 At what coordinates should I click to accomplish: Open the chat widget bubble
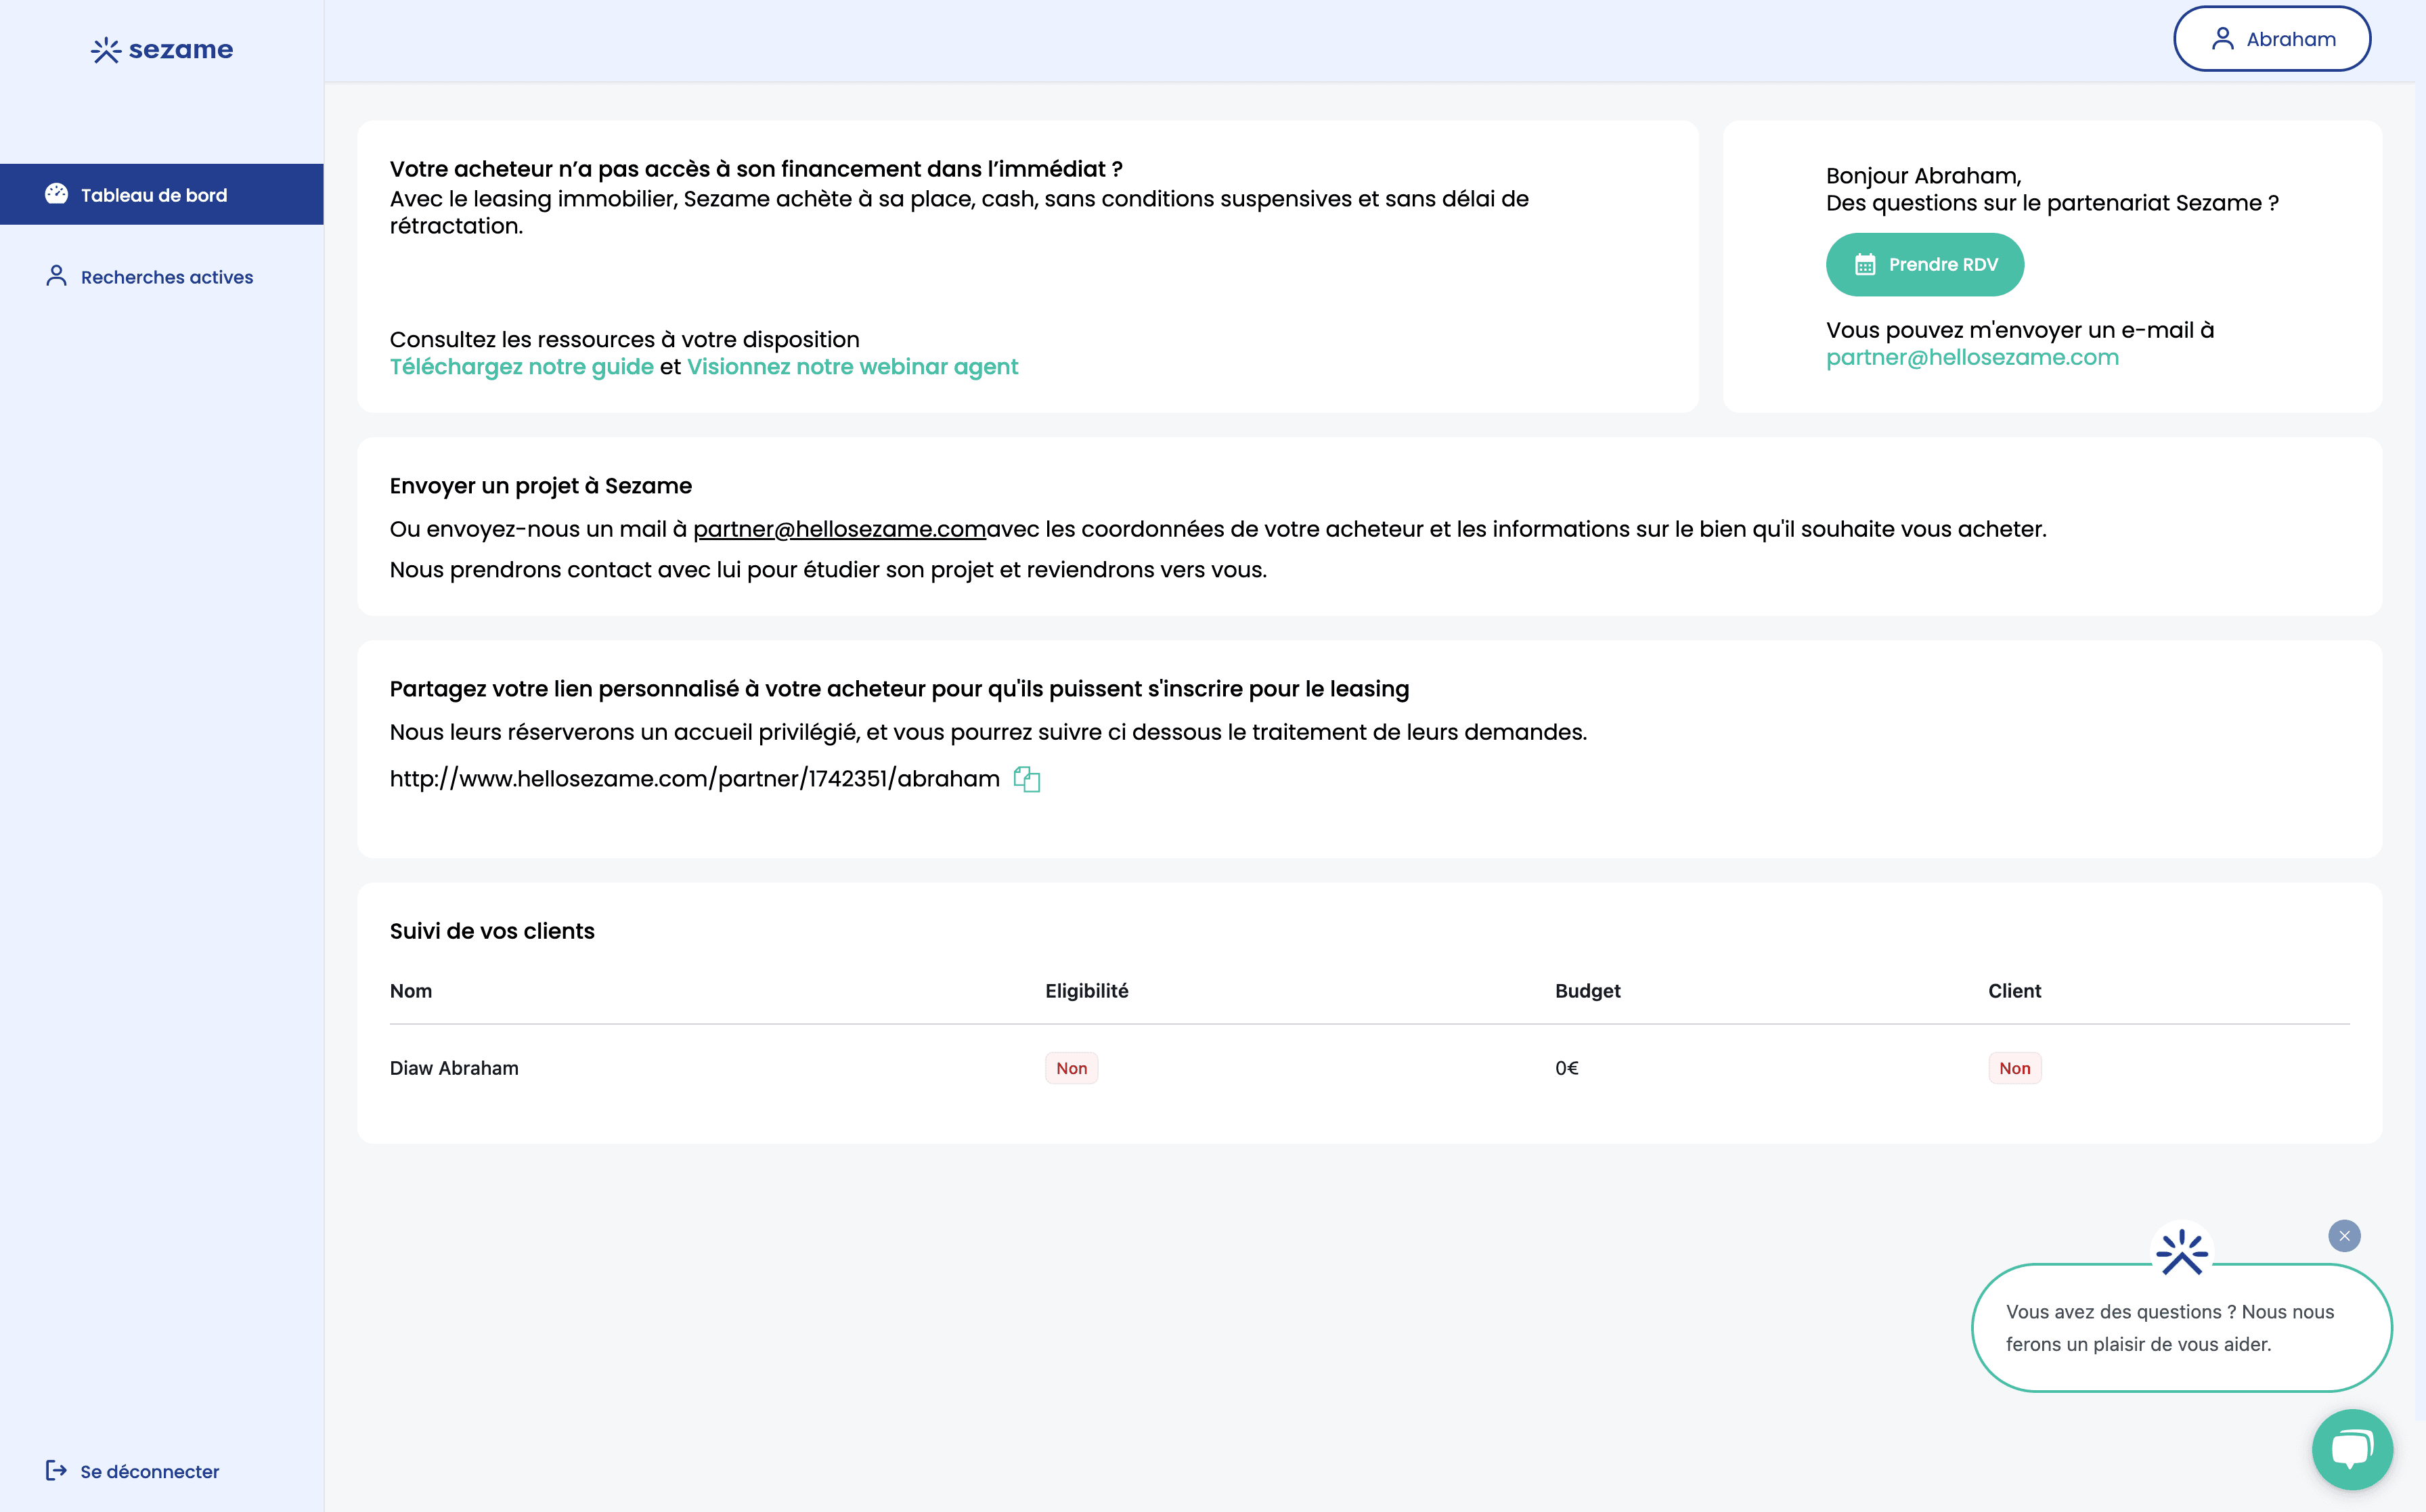tap(2352, 1449)
